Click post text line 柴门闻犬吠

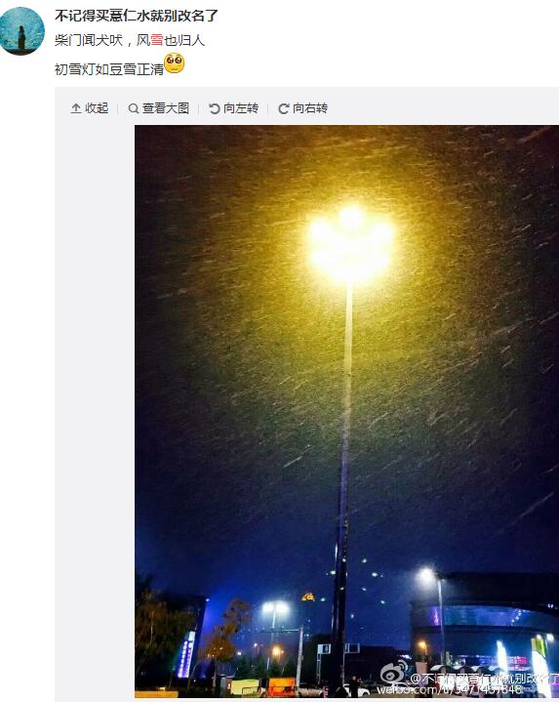[89, 40]
